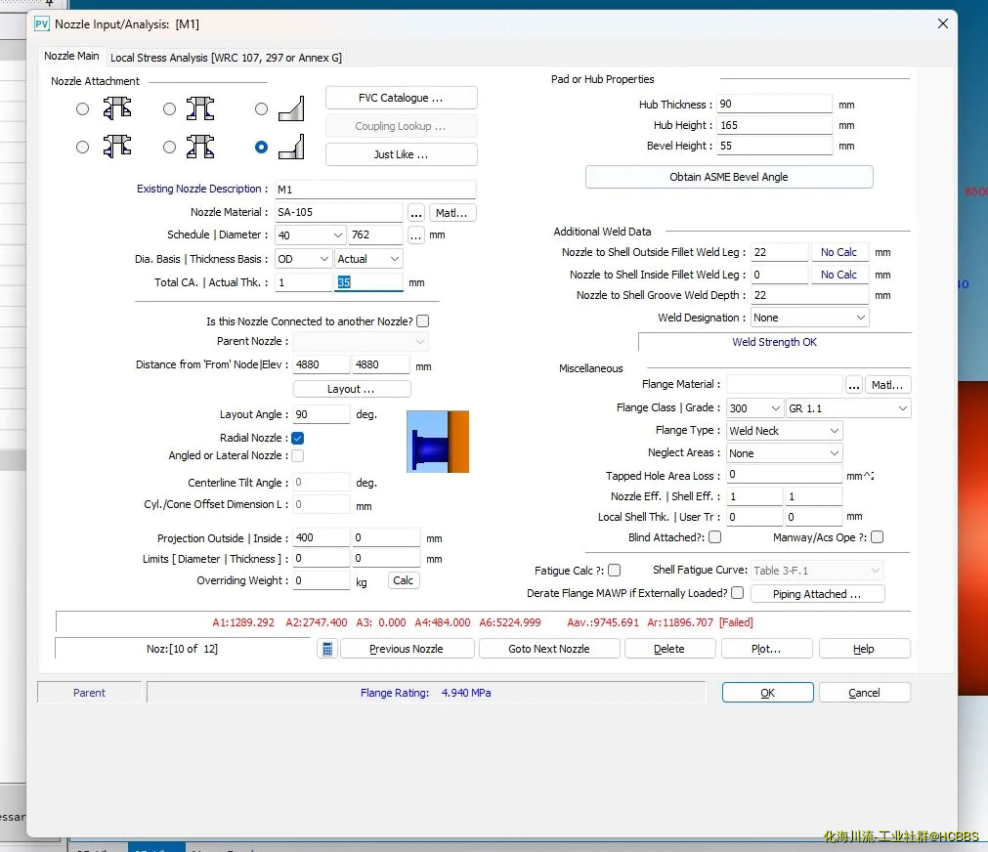This screenshot has width=988, height=852.
Task: Open the calculator icon beside Previous Nozzle
Action: tap(327, 649)
